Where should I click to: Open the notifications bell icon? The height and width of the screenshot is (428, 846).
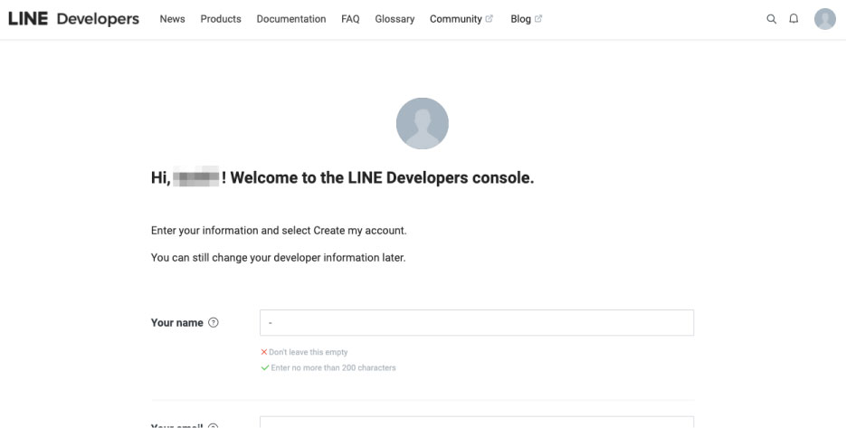pyautogui.click(x=794, y=19)
